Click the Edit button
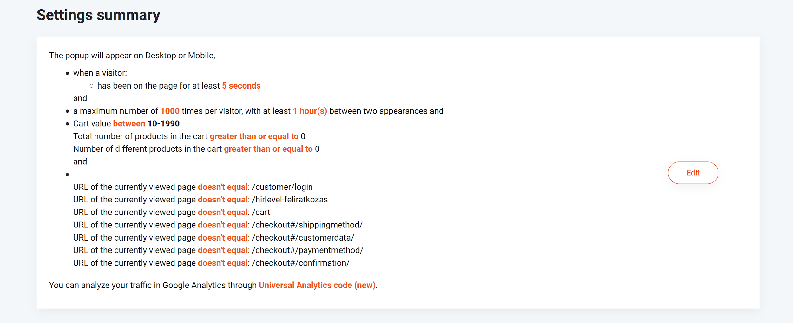 coord(693,173)
